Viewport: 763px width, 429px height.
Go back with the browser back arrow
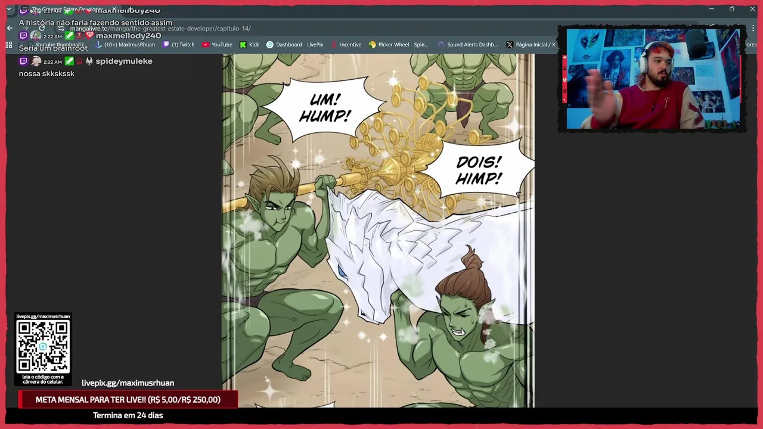[10, 28]
